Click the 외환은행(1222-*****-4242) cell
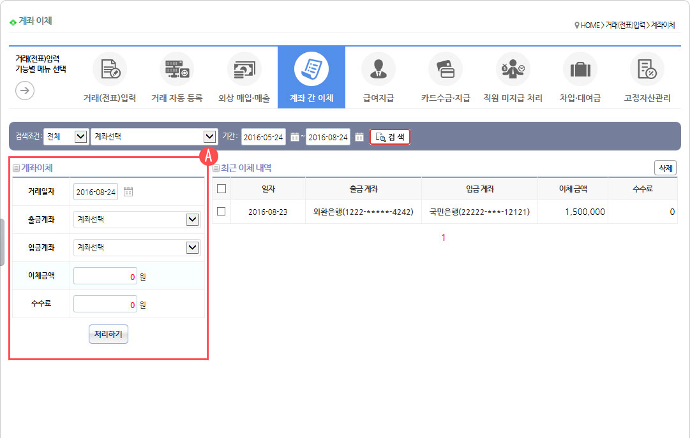The width and height of the screenshot is (690, 438). pyautogui.click(x=363, y=212)
